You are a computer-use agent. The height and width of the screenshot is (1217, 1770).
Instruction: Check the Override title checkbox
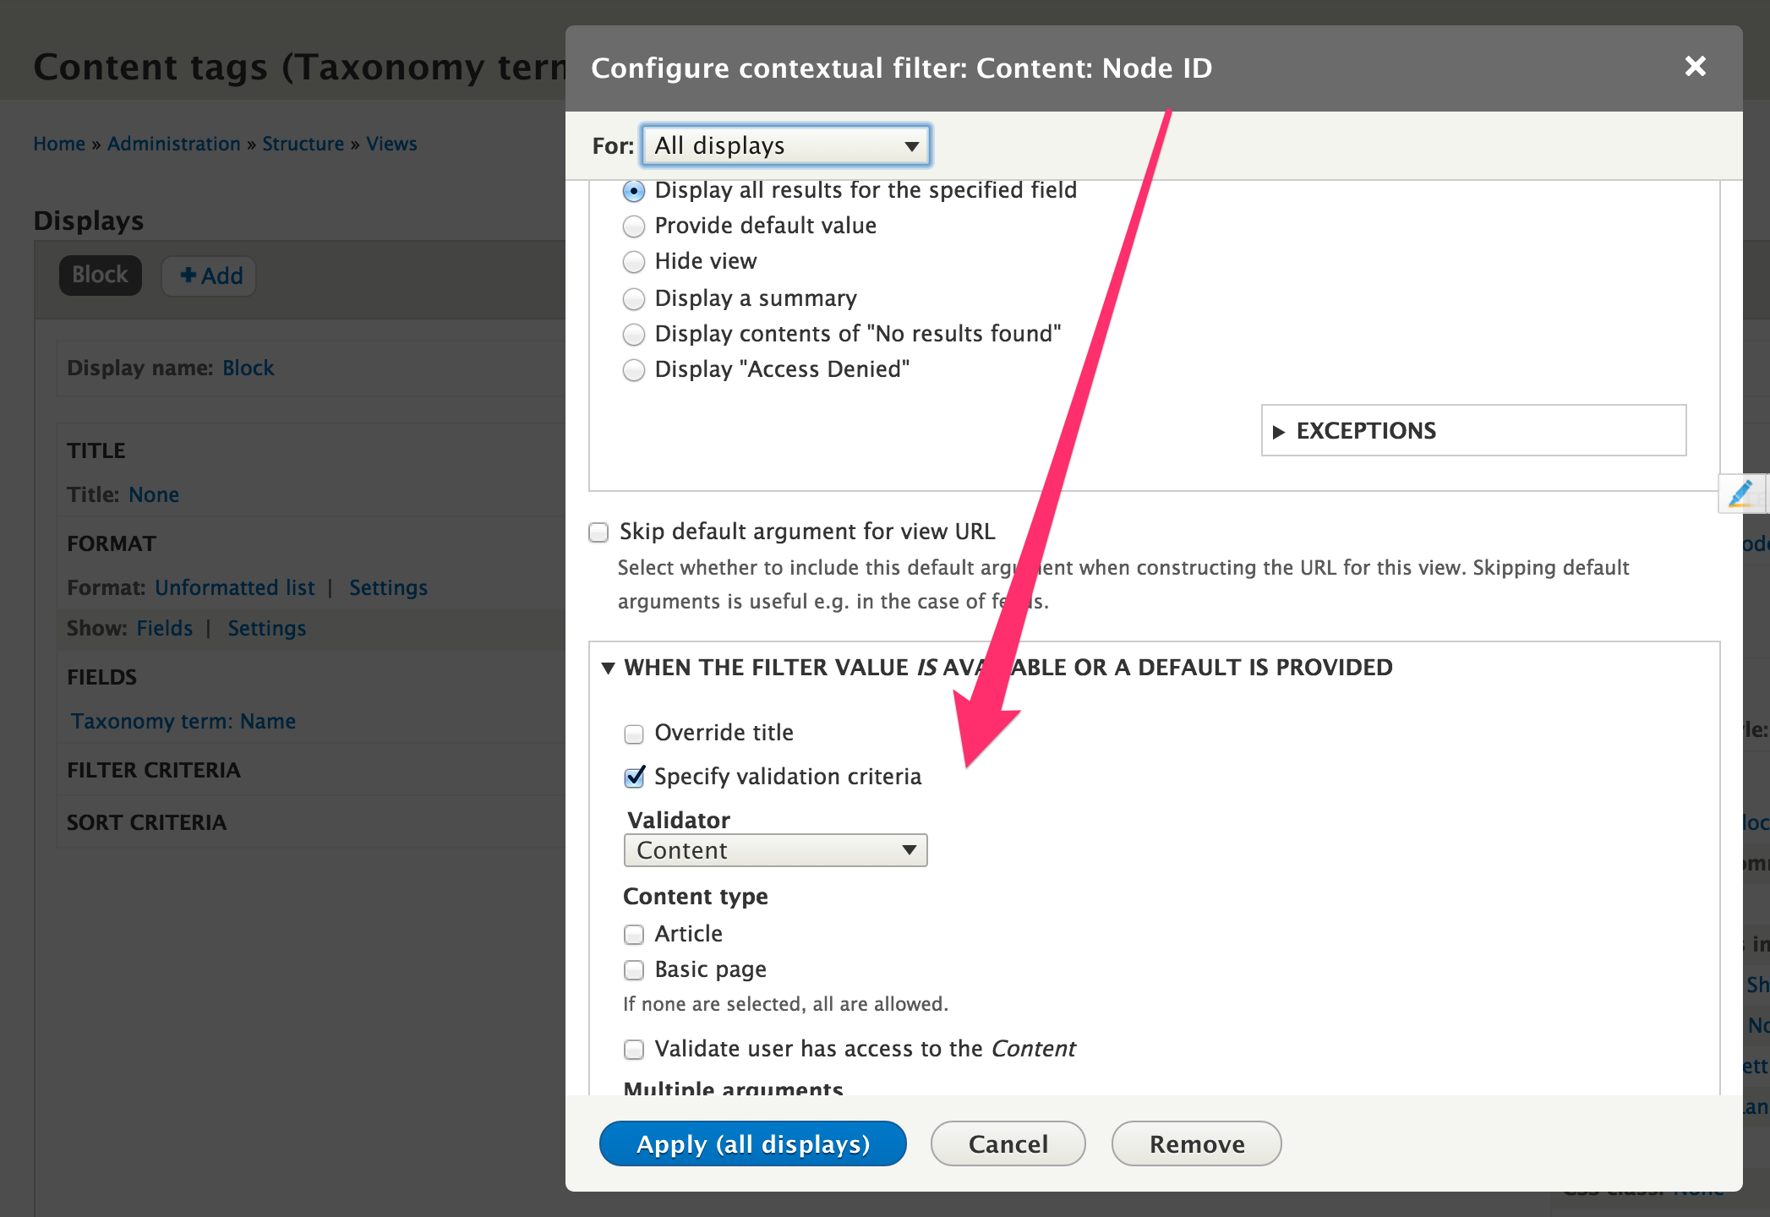click(x=634, y=734)
